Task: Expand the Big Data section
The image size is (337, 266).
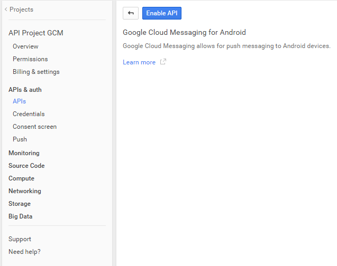Action: click(20, 216)
